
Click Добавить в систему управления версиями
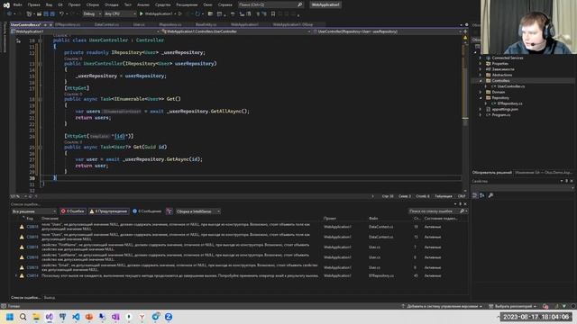(x=442, y=306)
